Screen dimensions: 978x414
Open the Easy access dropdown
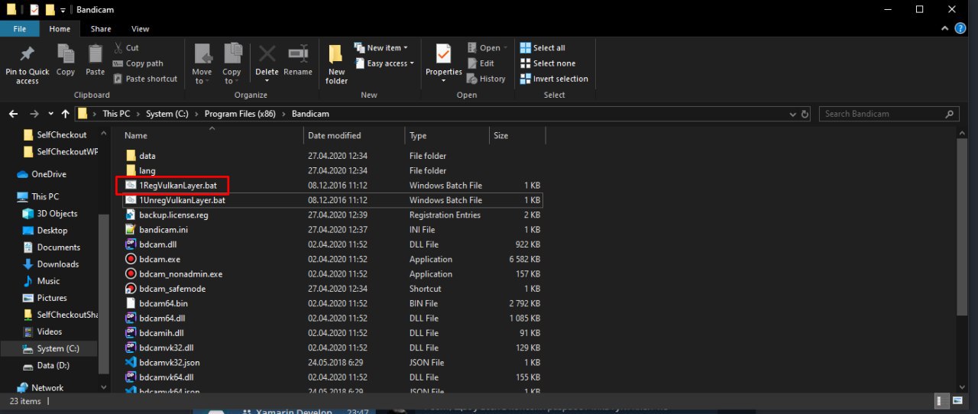click(384, 63)
